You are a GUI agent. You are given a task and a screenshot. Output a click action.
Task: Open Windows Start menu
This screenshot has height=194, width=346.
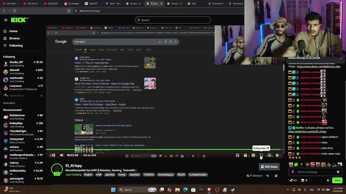113,190
